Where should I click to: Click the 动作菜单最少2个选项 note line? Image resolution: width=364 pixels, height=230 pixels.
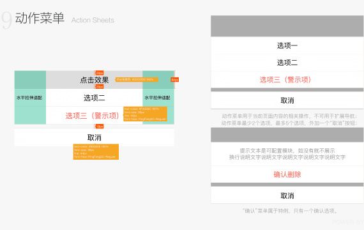click(289, 123)
